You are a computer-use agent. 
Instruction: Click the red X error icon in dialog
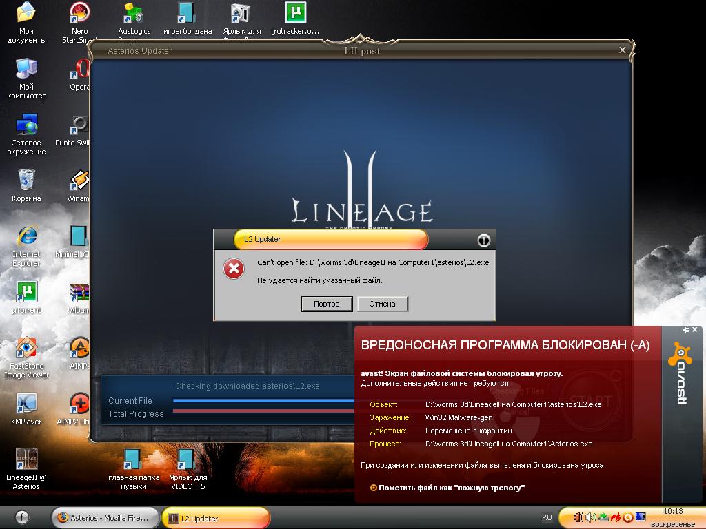[234, 269]
